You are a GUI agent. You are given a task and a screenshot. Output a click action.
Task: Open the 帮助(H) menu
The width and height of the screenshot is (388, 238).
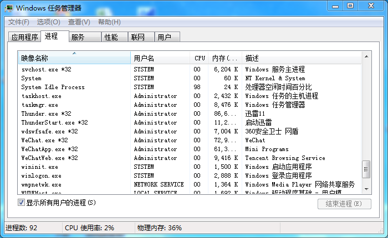[x=109, y=22]
